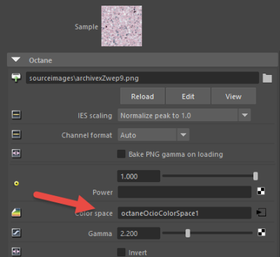280x257 pixels.
Task: Enable Bake PNG gamma on loading
Action: pyautogui.click(x=121, y=154)
